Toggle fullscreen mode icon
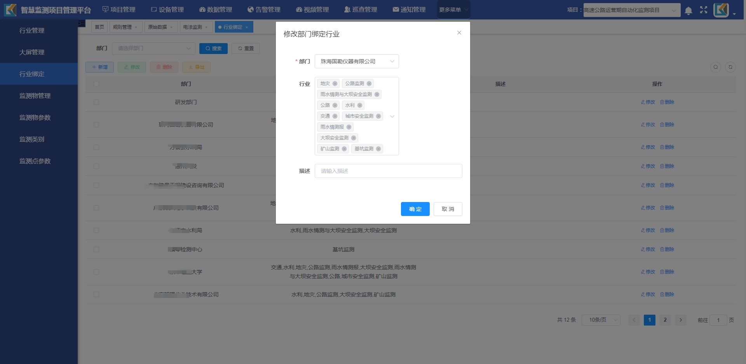The image size is (746, 364). tap(703, 10)
